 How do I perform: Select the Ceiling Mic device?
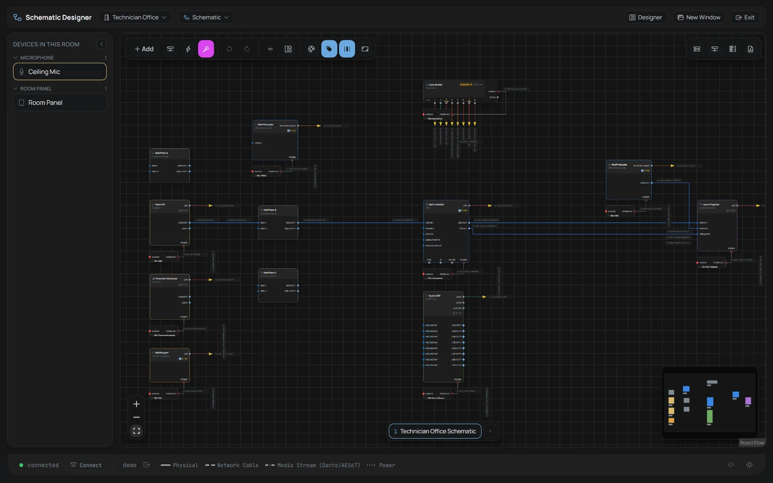[x=60, y=72]
